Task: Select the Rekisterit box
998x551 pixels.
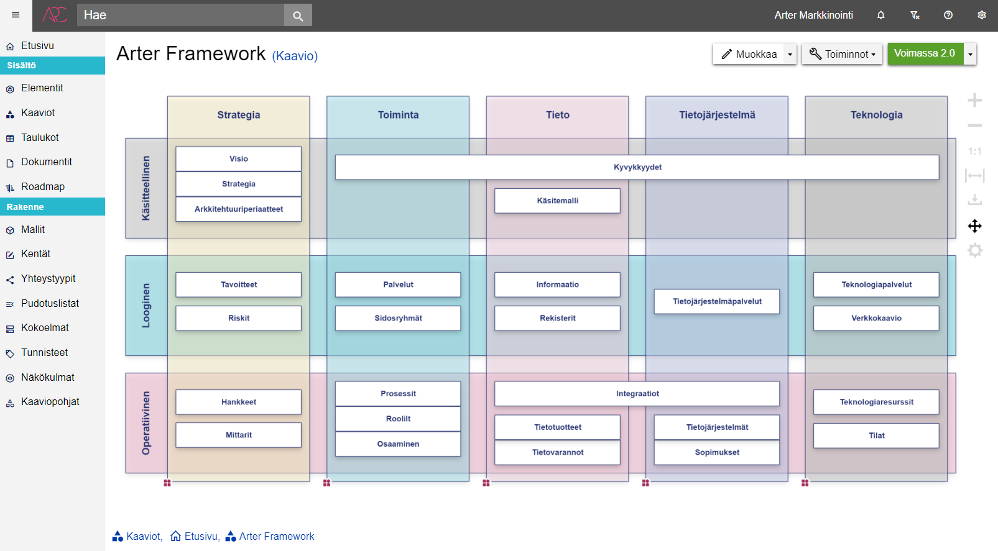Action: 558,318
